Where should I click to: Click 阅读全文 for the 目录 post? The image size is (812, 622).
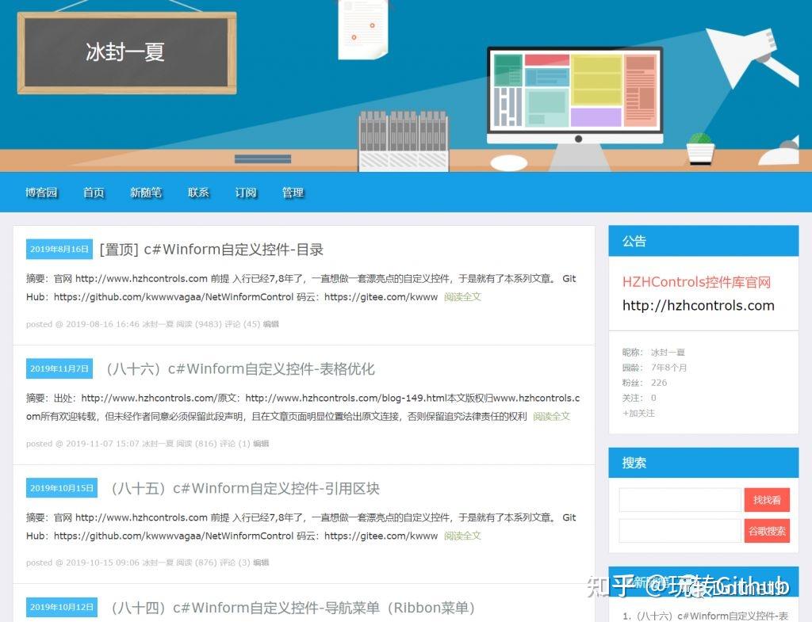pyautogui.click(x=462, y=297)
